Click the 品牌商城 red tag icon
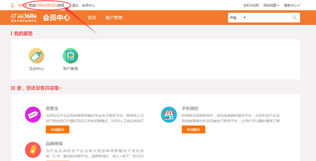This screenshot has height=161, width=316. point(33,150)
